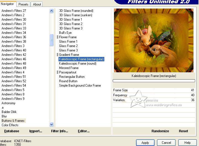The height and width of the screenshot is (146, 199).
Task: Choose the Round Button filter
Action: pyautogui.click(x=68, y=81)
